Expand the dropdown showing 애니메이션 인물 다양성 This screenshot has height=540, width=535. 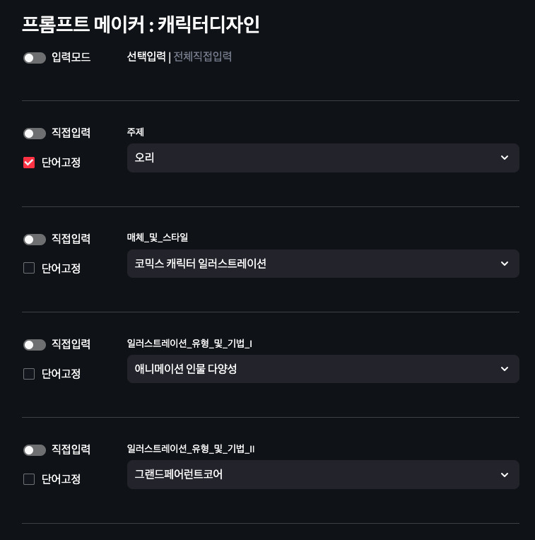311,369
